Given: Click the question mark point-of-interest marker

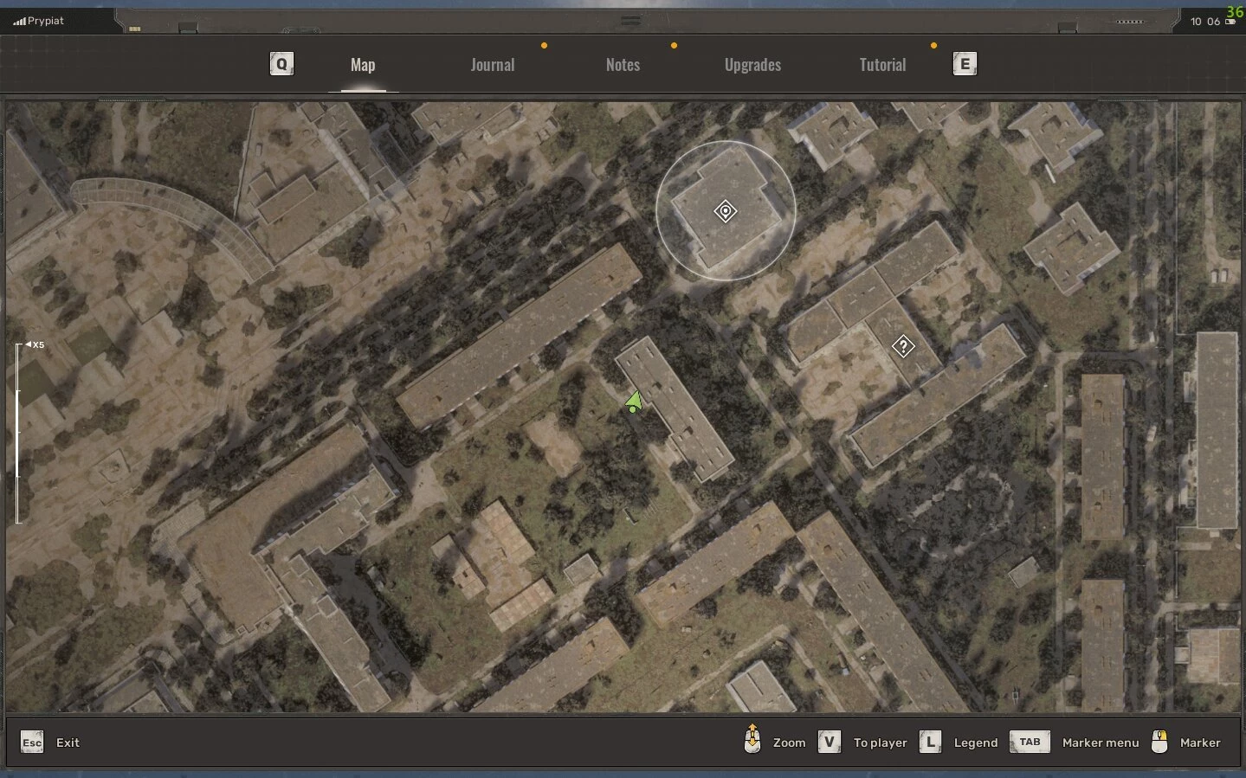Looking at the screenshot, I should click(x=903, y=347).
